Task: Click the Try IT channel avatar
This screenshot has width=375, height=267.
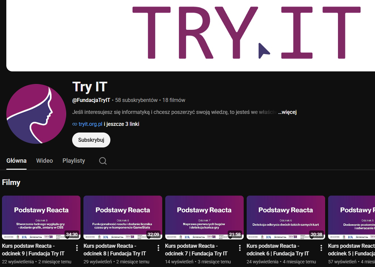Action: [36, 114]
